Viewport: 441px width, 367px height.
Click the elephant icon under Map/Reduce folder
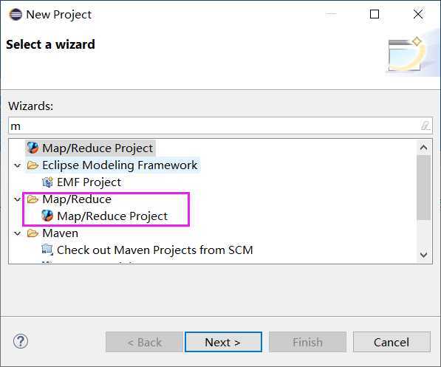coord(47,216)
